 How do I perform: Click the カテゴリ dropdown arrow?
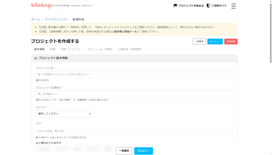coord(90,114)
